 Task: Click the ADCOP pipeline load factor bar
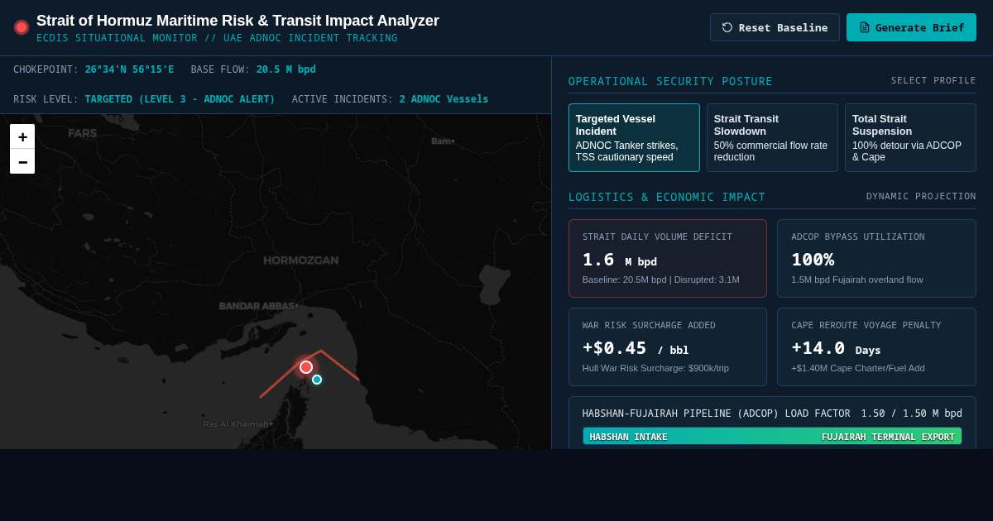772,436
